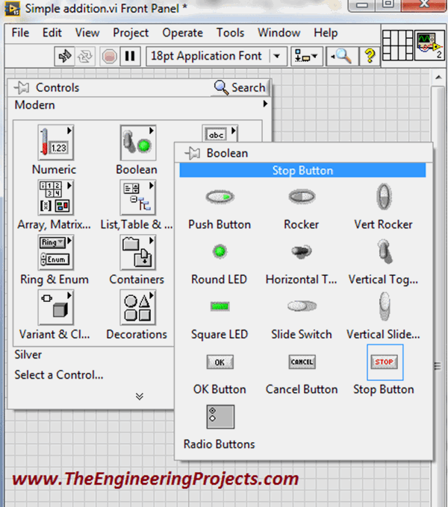Click the context Help question icon
The image size is (448, 507).
pyautogui.click(x=368, y=56)
